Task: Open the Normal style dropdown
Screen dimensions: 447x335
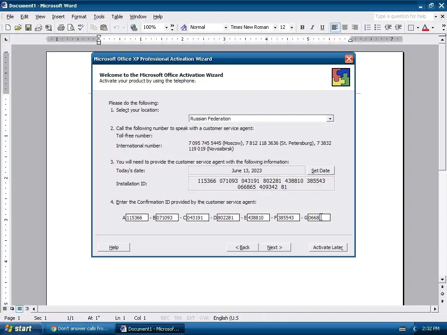Action: [226, 27]
